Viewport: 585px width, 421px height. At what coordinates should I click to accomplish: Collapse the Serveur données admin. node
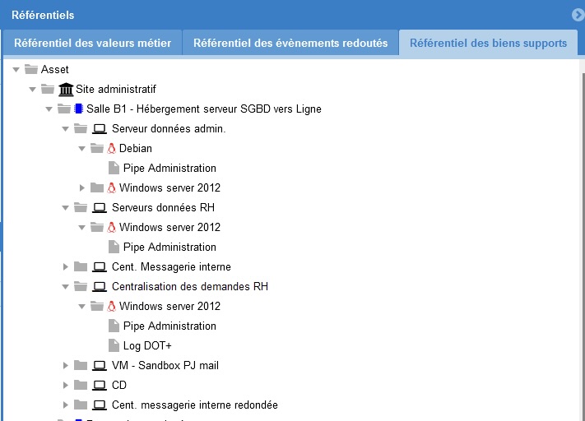[x=66, y=128]
